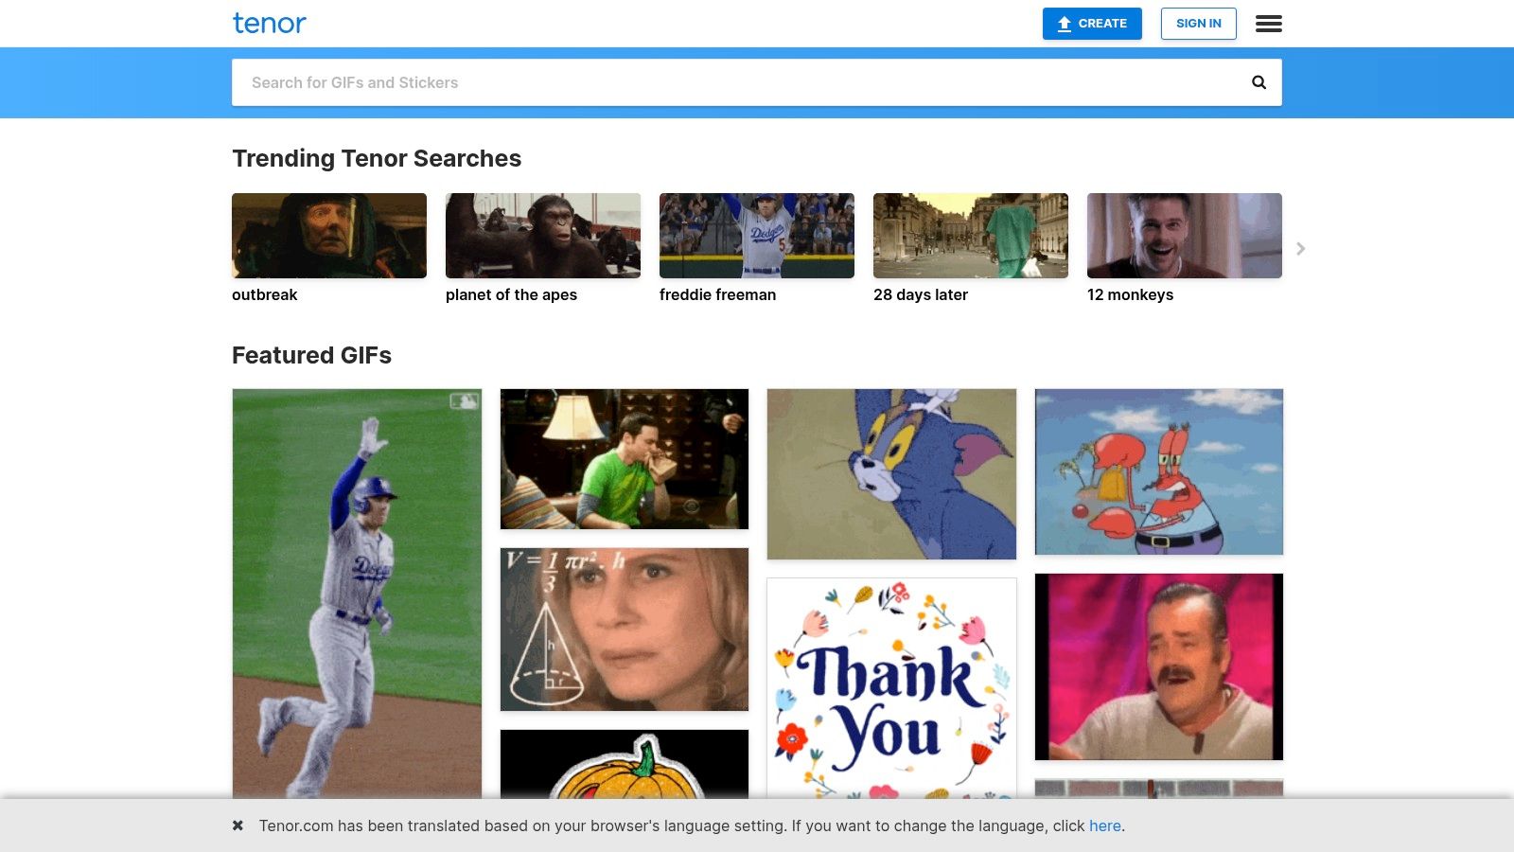Click the 'here' link to change language

click(1104, 825)
